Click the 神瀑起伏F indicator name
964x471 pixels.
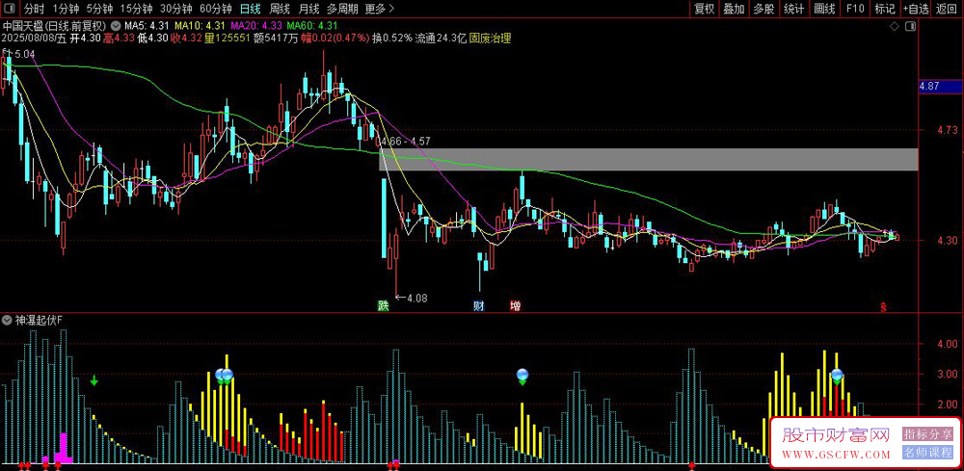pos(40,320)
